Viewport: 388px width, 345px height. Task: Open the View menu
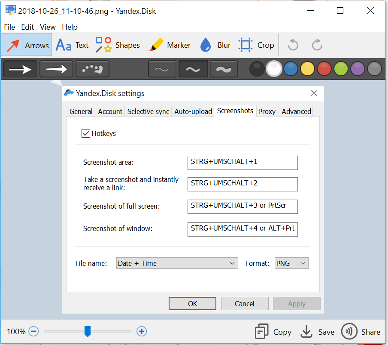(48, 27)
